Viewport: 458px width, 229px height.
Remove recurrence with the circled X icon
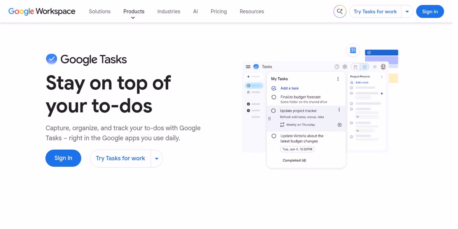coord(340,125)
